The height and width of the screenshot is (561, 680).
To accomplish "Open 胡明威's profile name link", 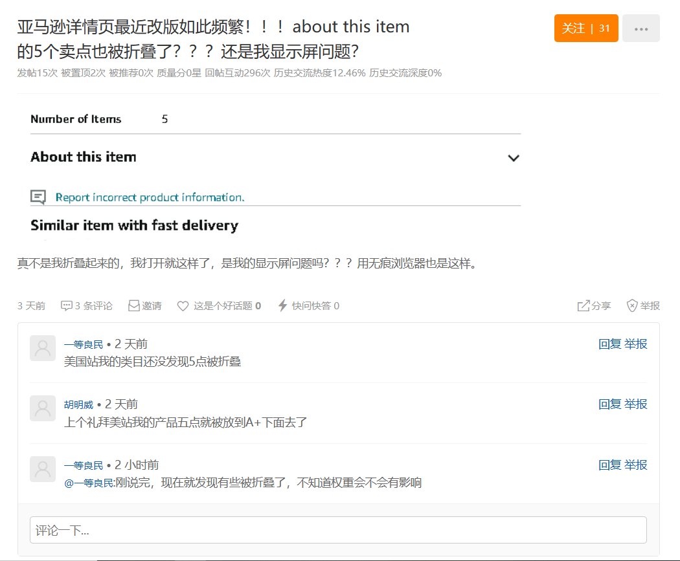I will pyautogui.click(x=79, y=404).
